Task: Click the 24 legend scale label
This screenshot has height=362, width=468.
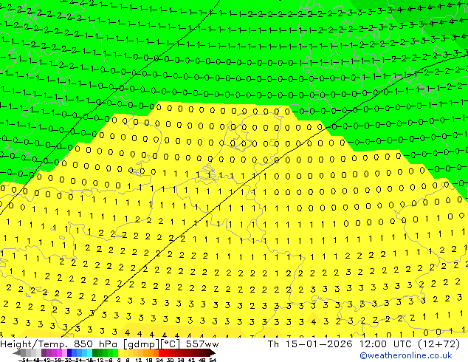Action: (x=159, y=360)
